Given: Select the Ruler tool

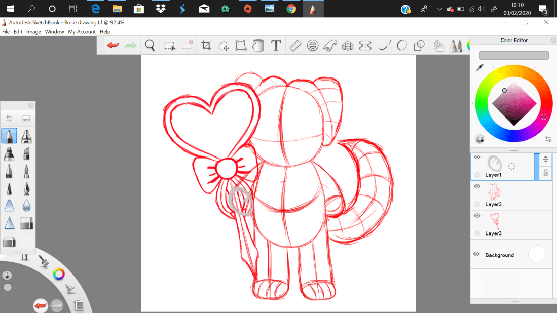Looking at the screenshot, I should pyautogui.click(x=295, y=46).
